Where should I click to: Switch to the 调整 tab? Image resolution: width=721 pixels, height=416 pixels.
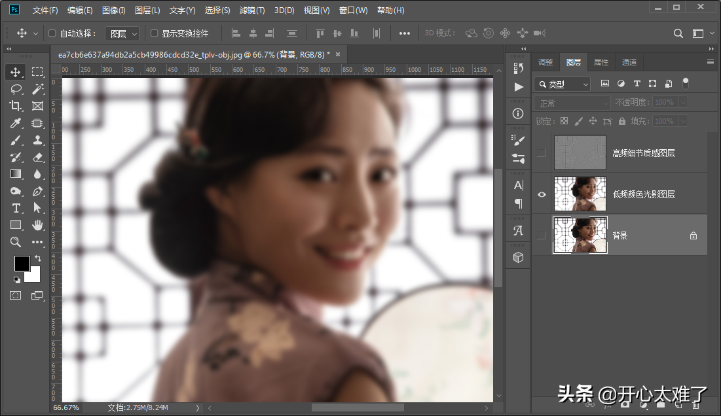tap(545, 62)
